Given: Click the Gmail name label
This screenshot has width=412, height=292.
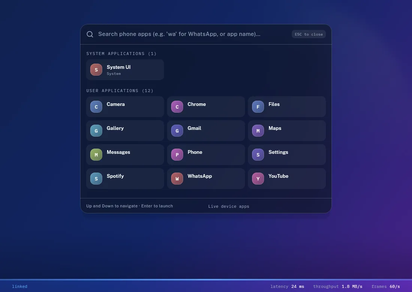Looking at the screenshot, I should tap(194, 128).
